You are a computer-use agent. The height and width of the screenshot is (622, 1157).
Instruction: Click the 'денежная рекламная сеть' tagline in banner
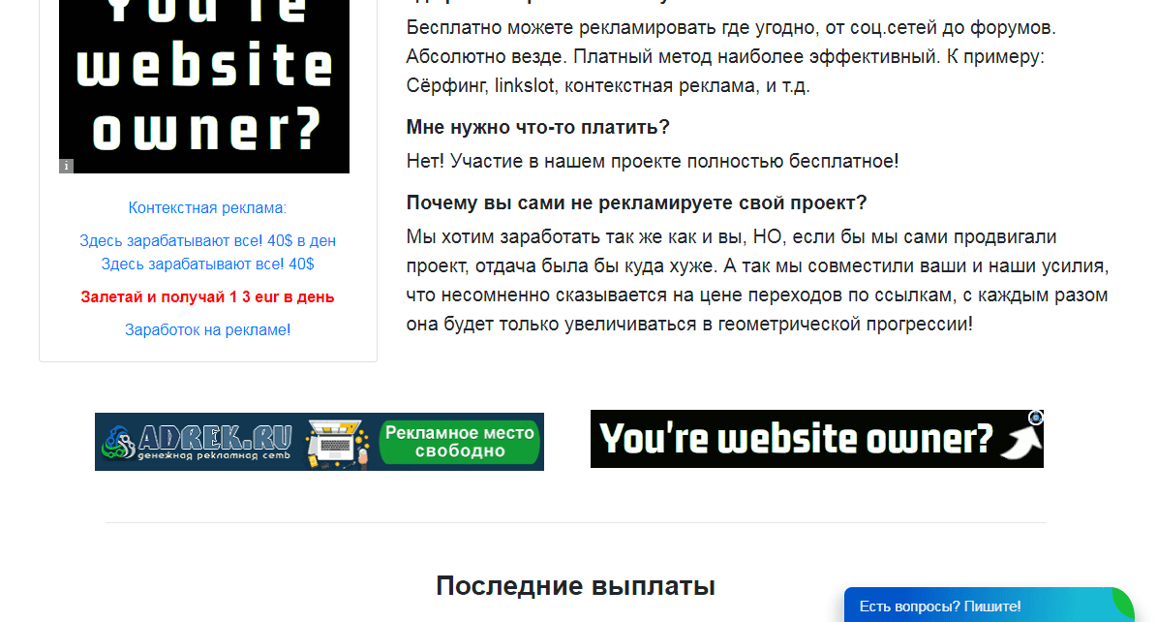(213, 455)
